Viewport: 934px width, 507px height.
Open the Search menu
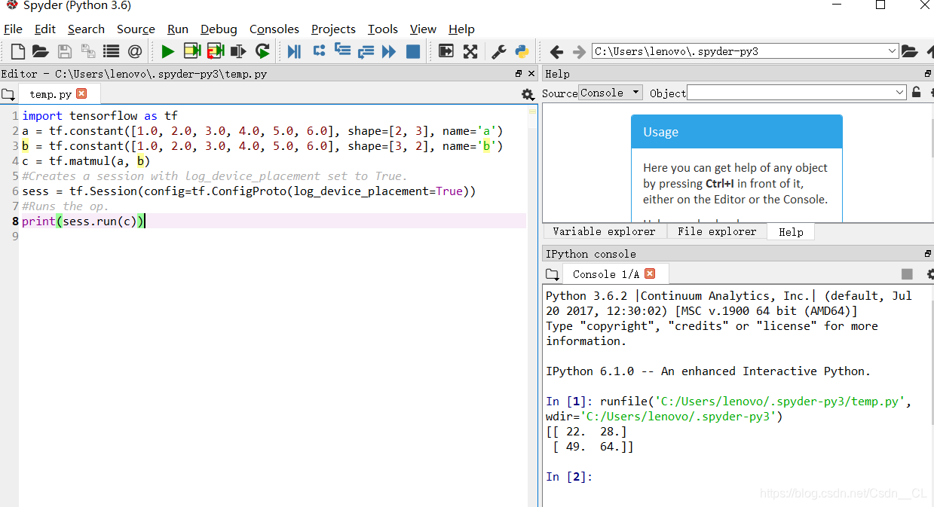coord(86,29)
